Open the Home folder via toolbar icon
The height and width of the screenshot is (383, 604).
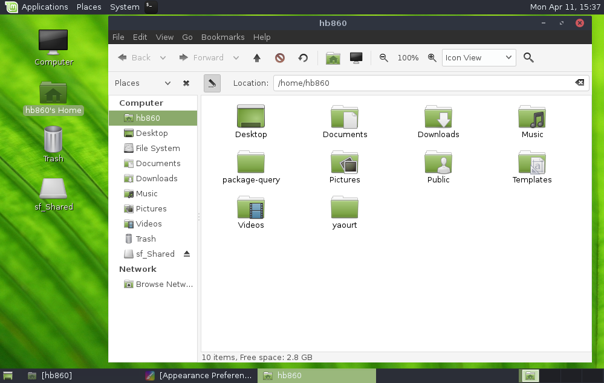tap(333, 57)
